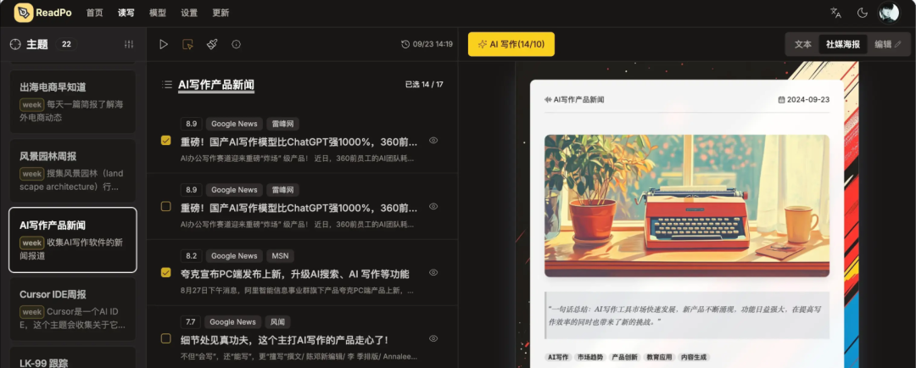Open the 读写 menu item
The width and height of the screenshot is (916, 368).
[x=126, y=13]
